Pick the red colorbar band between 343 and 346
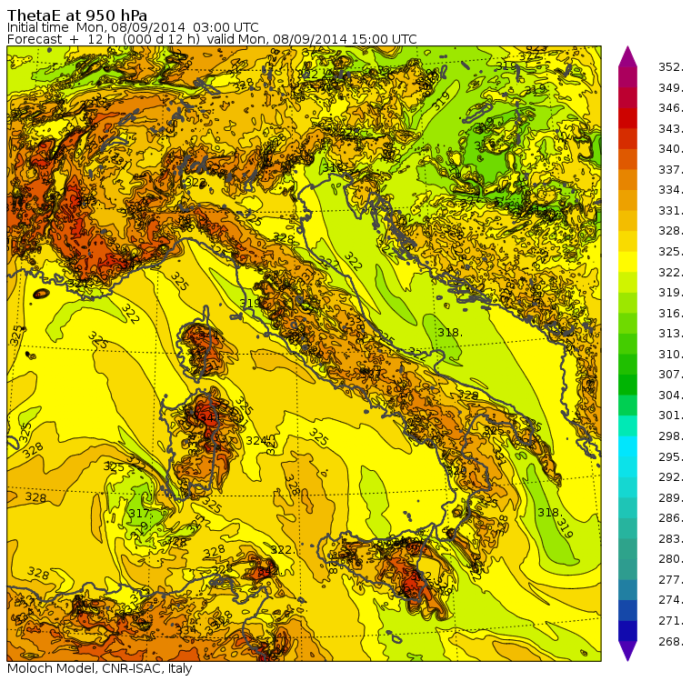691x681 pixels. (627, 118)
